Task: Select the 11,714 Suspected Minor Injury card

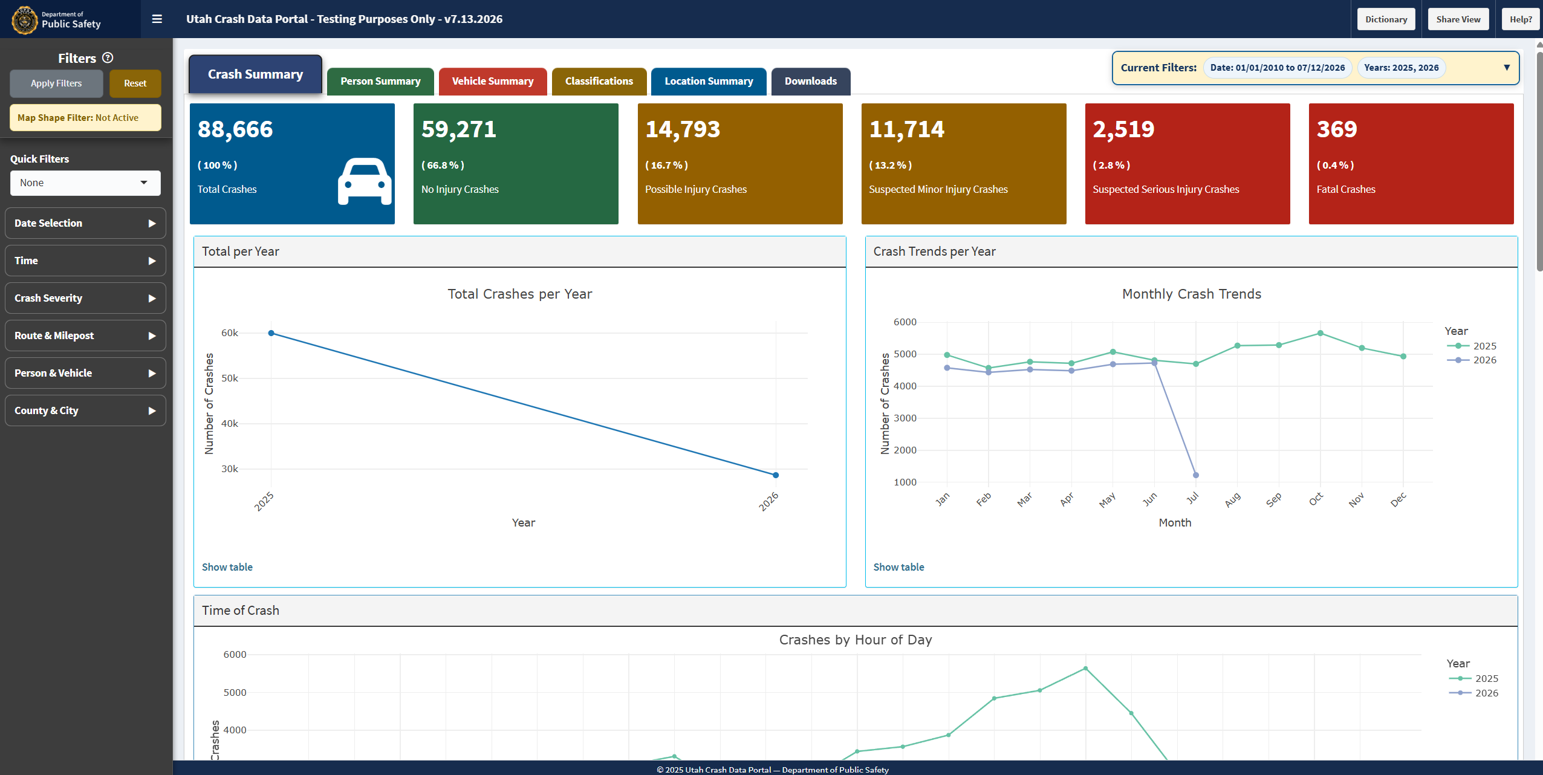Action: pyautogui.click(x=964, y=164)
